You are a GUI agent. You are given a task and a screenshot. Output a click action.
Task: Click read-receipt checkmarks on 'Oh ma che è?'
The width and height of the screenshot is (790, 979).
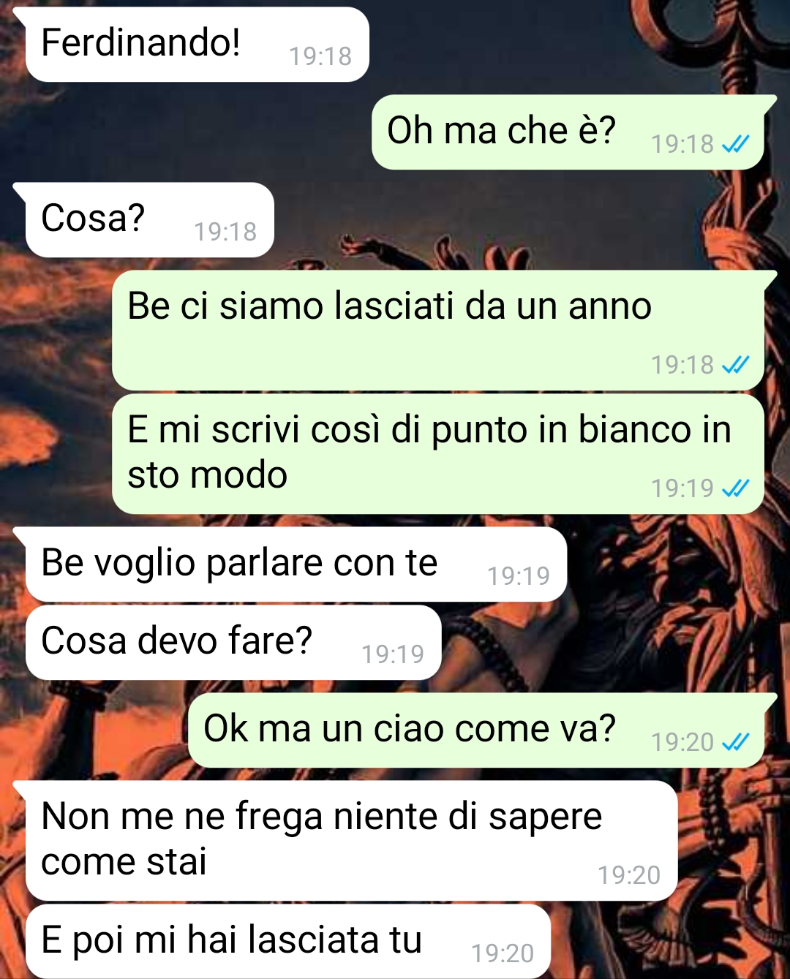[735, 144]
